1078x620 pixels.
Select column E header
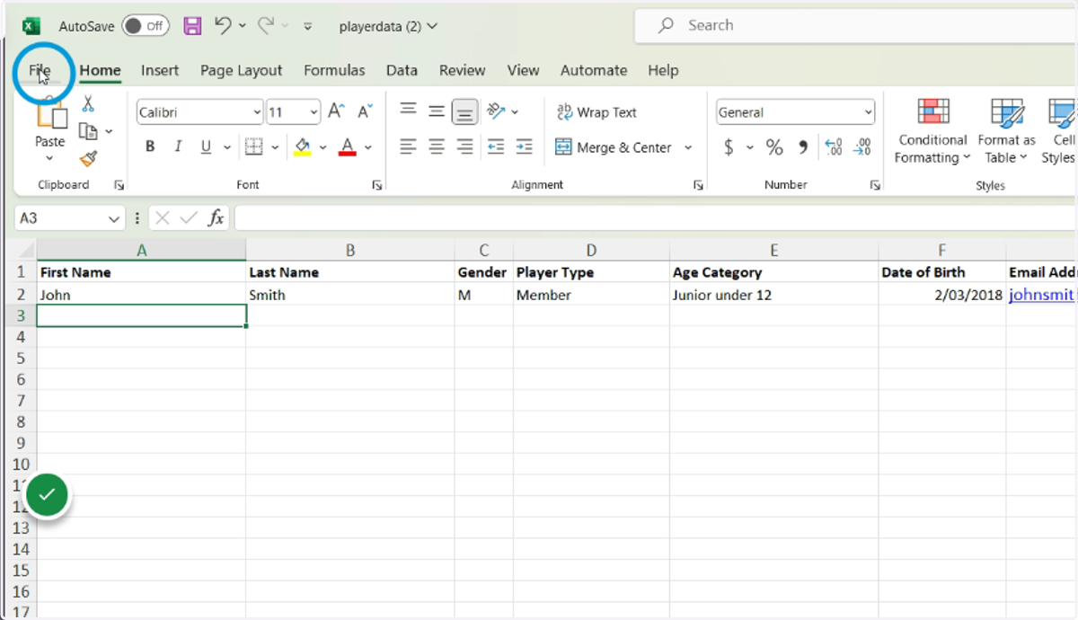click(x=773, y=251)
